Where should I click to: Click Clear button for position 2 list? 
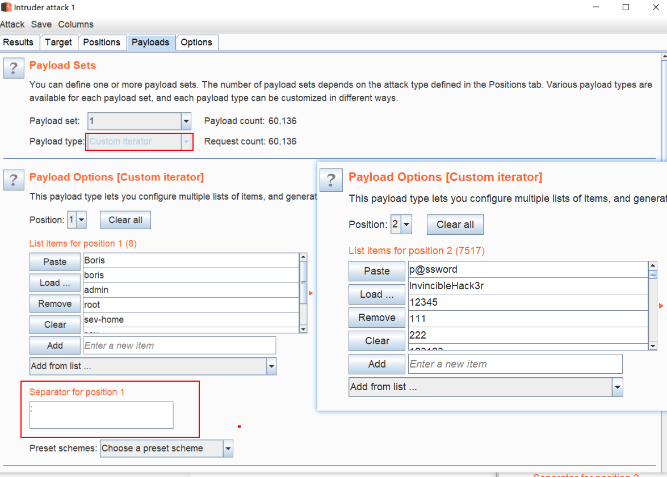(377, 341)
